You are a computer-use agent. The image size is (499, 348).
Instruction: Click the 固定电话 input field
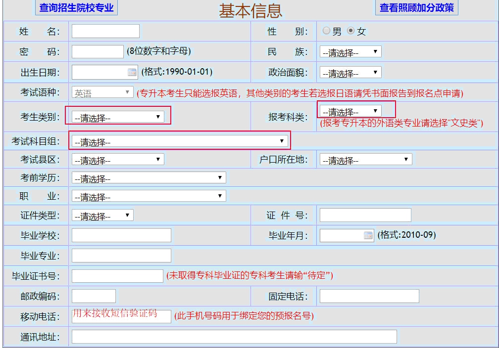(369, 296)
